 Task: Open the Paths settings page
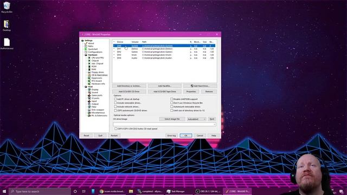(91, 46)
